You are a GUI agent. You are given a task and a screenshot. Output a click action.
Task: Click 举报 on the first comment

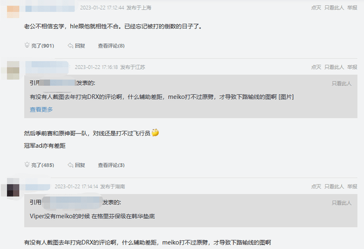click(352, 7)
